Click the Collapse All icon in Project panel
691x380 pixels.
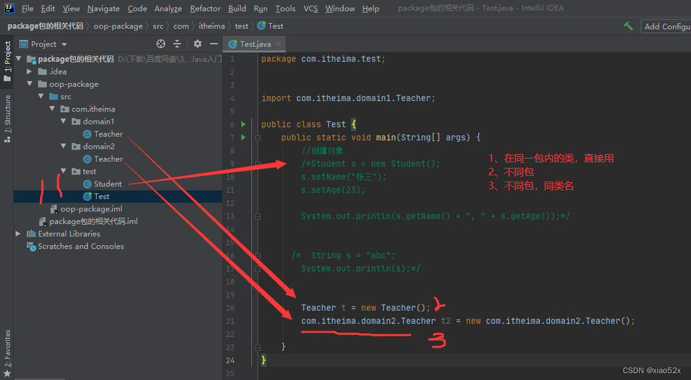click(x=177, y=44)
